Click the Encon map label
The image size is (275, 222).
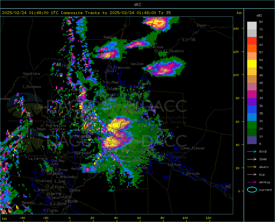pos(201,25)
